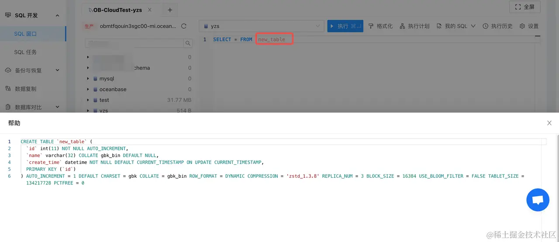
Task: Open 设置 for the SQL editor
Action: point(529,26)
